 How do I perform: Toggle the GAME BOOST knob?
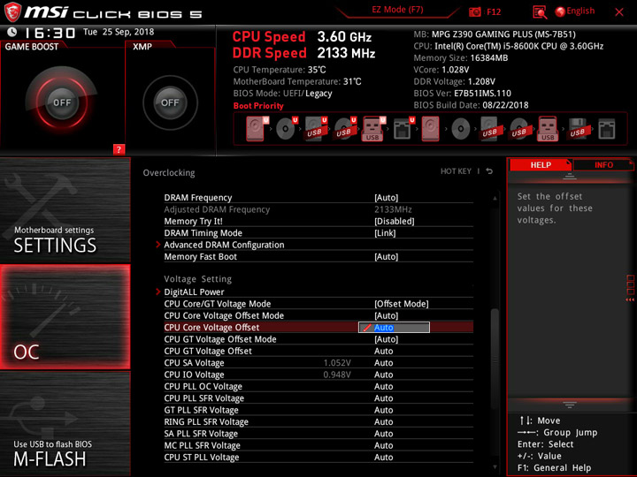click(x=62, y=102)
